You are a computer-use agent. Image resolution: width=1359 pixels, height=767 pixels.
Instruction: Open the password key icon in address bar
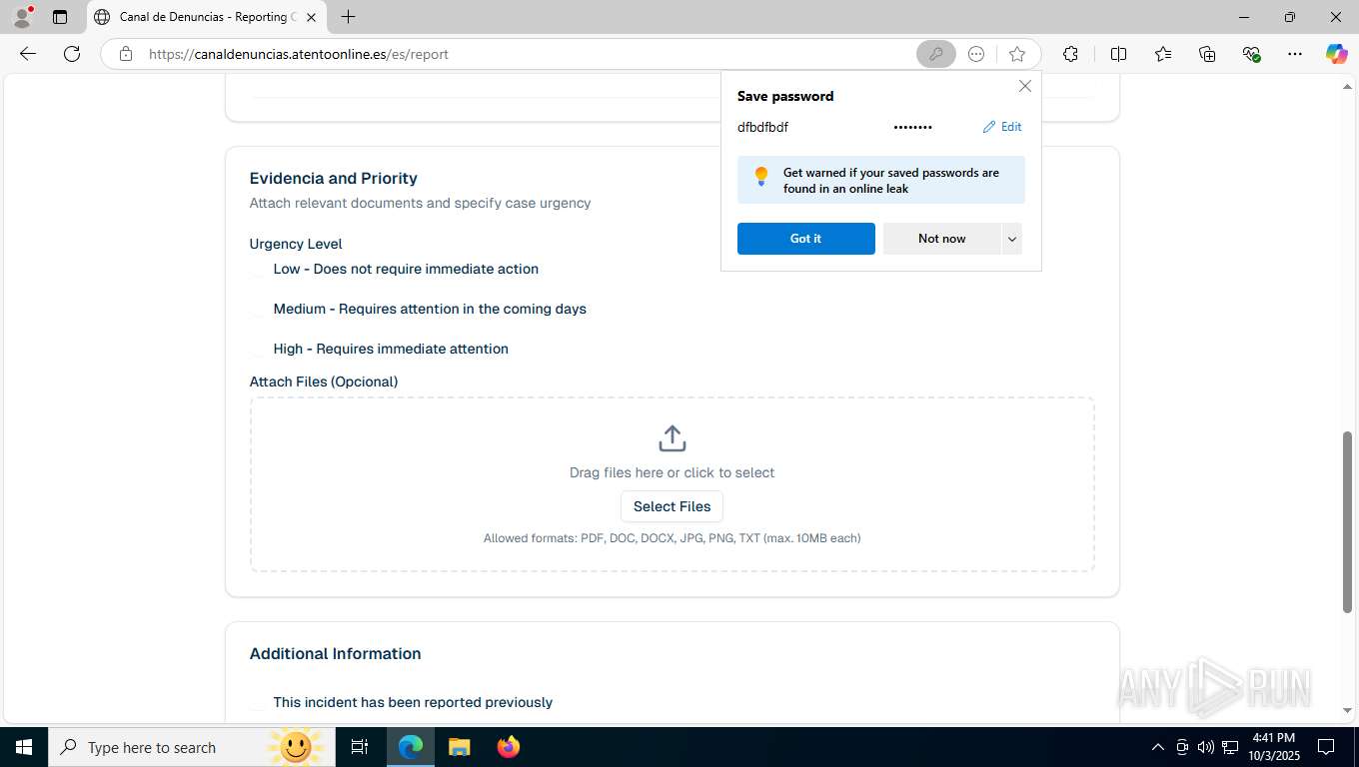click(935, 54)
